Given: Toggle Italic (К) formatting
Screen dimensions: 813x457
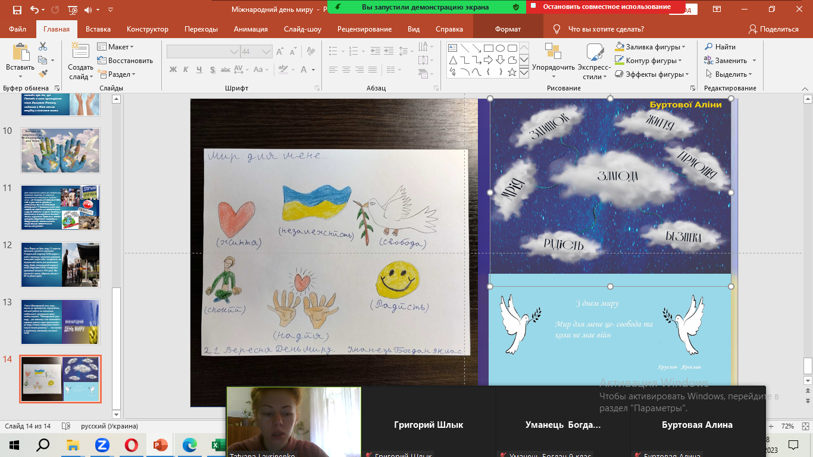Looking at the screenshot, I should pos(187,70).
